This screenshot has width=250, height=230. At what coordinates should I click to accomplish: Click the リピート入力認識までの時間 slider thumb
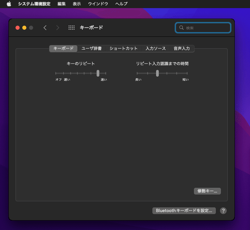[x=157, y=73]
